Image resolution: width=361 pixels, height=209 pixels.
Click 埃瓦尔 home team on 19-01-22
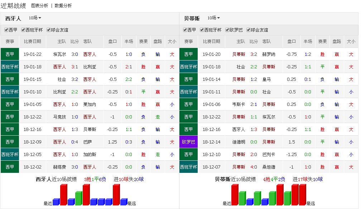[x=59, y=54]
